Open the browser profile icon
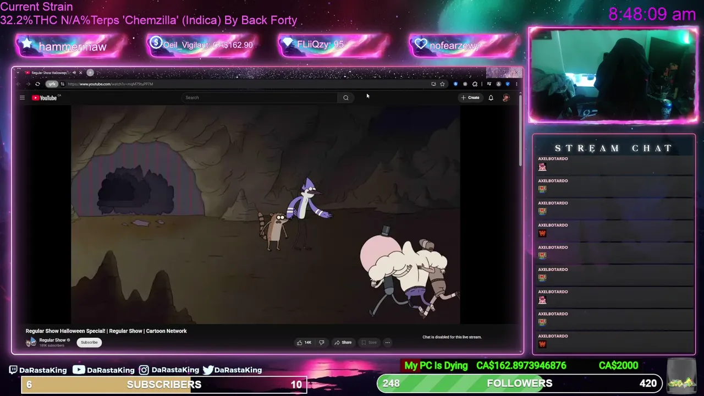 [498, 84]
